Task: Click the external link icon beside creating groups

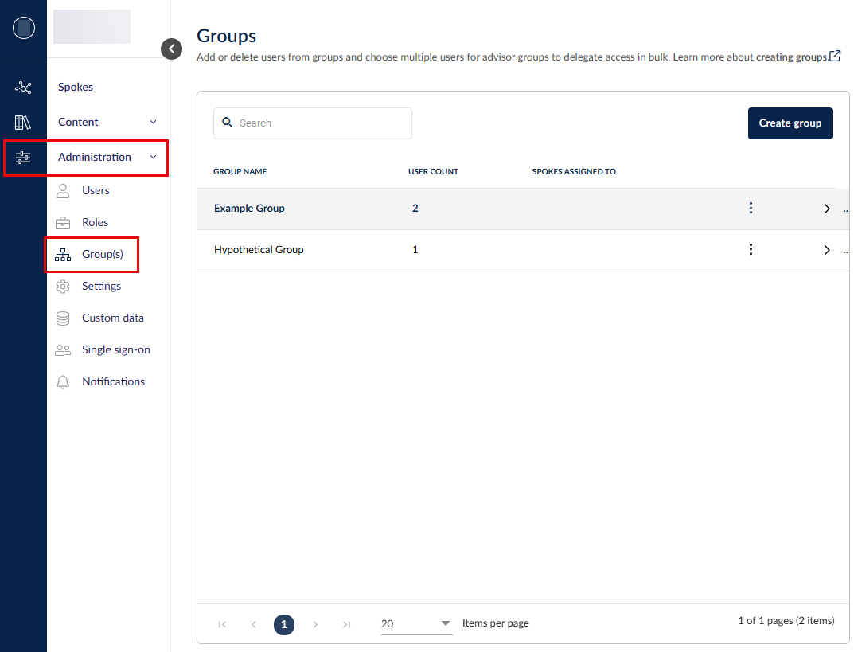Action: coord(835,57)
